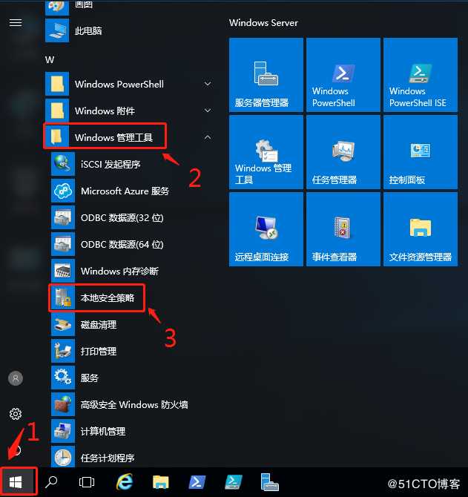Click the Windows 附件 folder entry
This screenshot has width=468, height=497.
pyautogui.click(x=131, y=111)
